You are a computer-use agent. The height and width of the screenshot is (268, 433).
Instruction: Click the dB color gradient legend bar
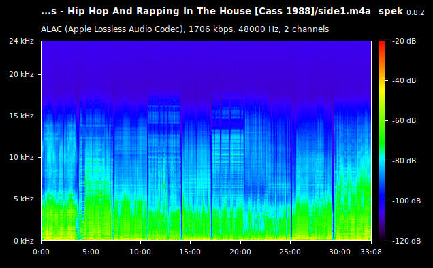tap(382, 141)
